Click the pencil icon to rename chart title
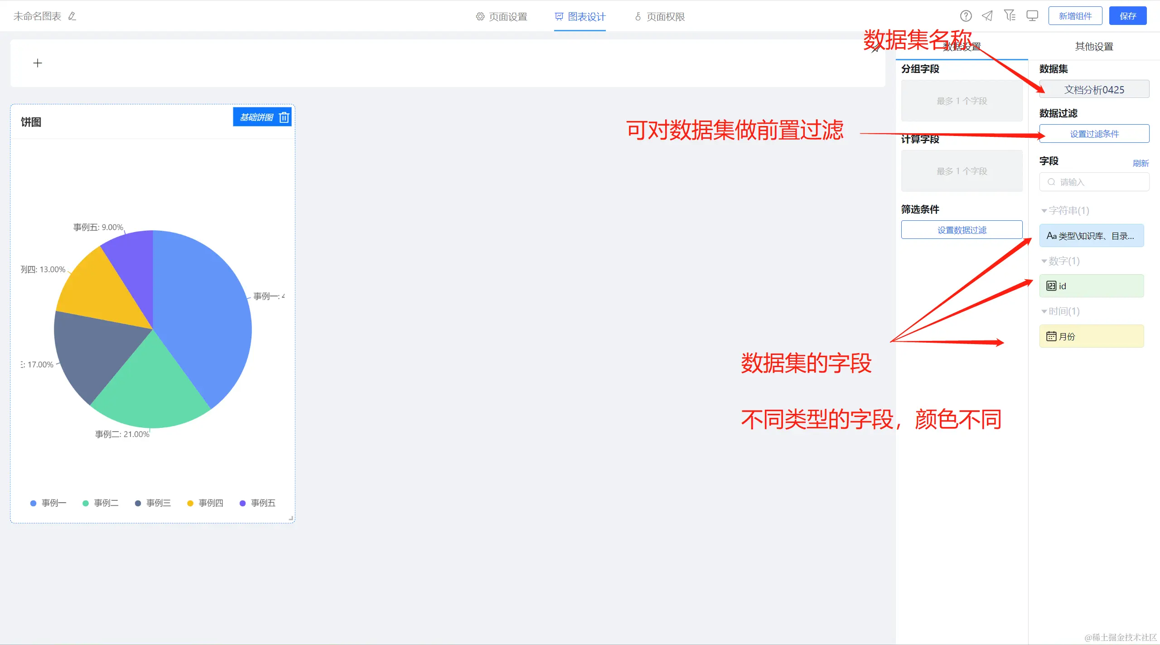Screen dimensions: 1160x645 tap(72, 16)
